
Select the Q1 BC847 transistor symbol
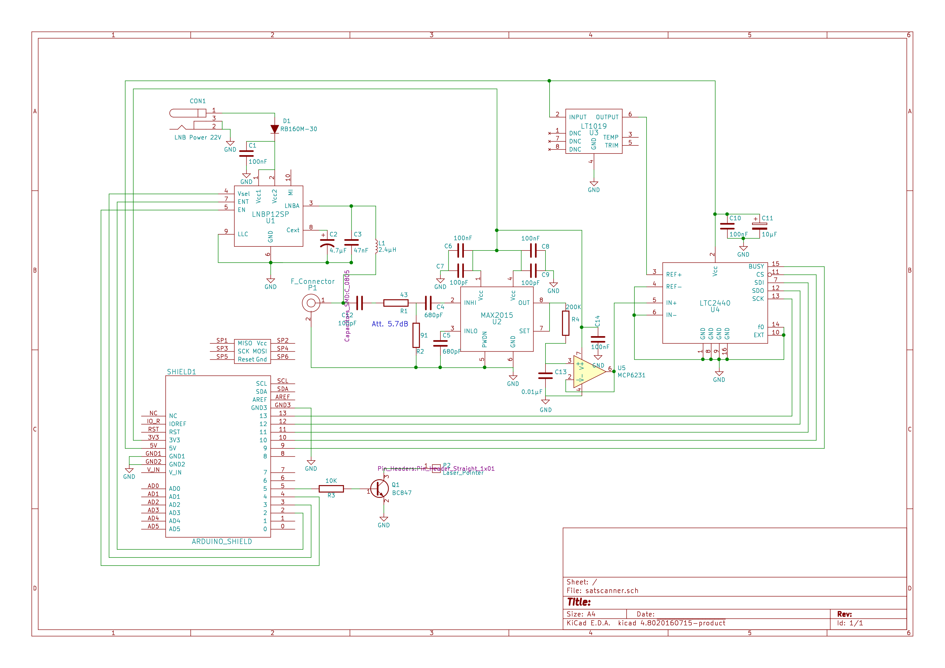click(x=380, y=489)
